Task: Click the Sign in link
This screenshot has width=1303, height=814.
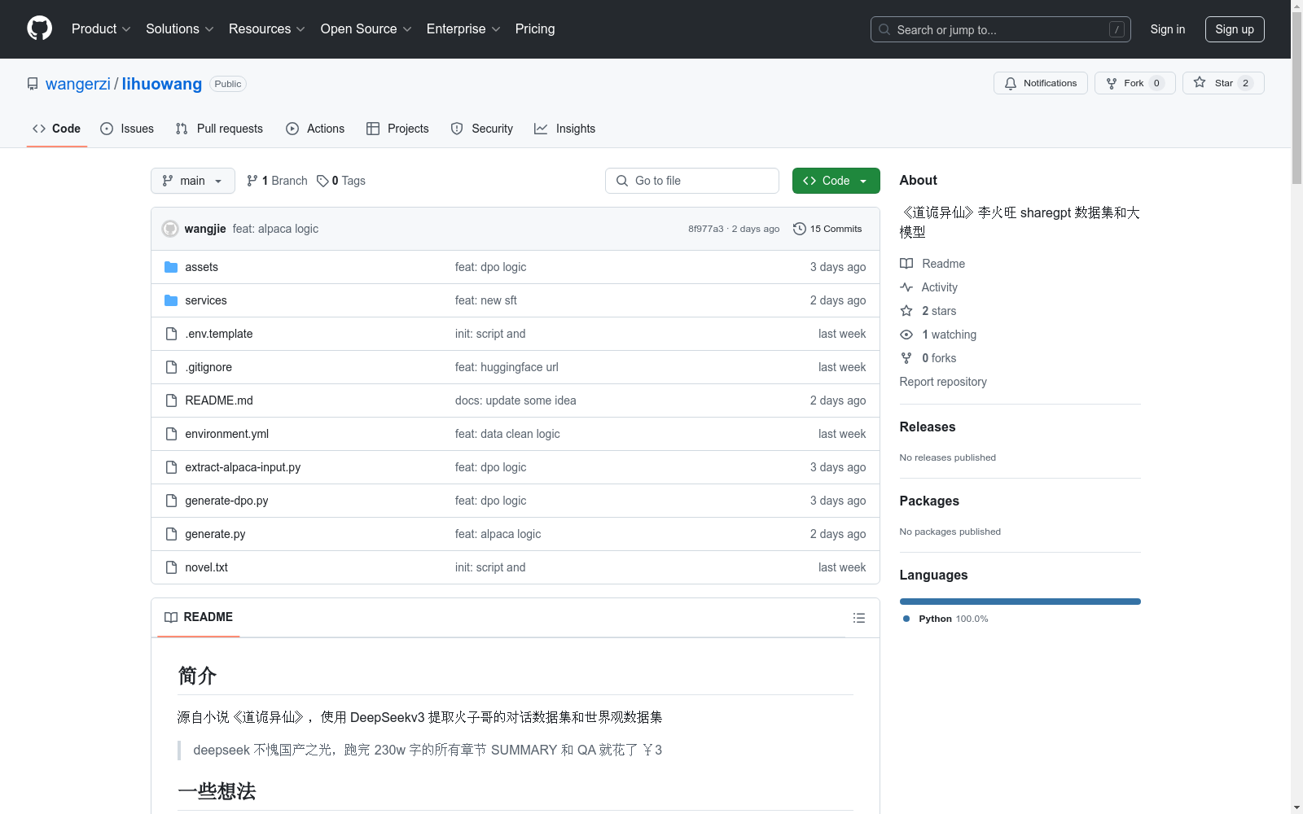Action: 1168,29
